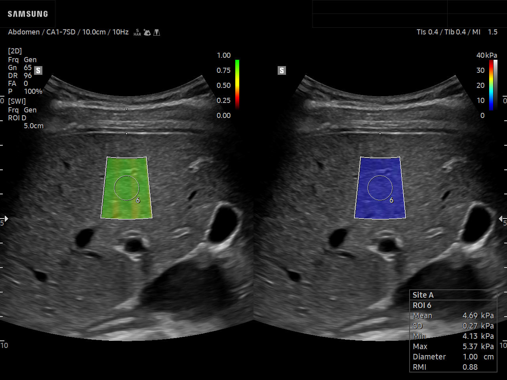Click the [SWI] parameter heading

click(x=17, y=101)
